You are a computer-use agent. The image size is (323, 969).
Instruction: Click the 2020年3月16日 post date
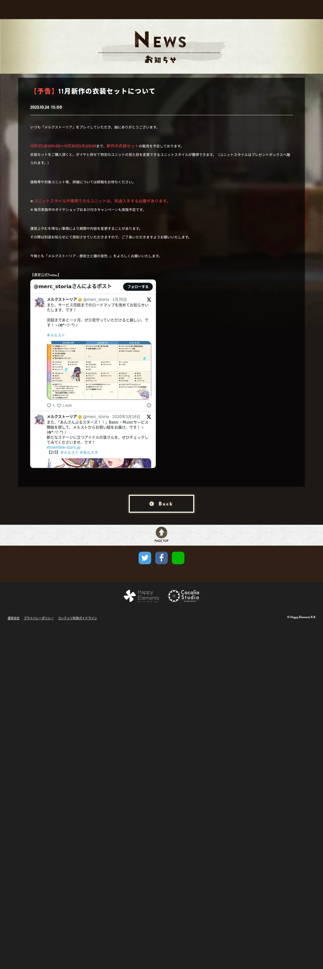click(x=126, y=417)
